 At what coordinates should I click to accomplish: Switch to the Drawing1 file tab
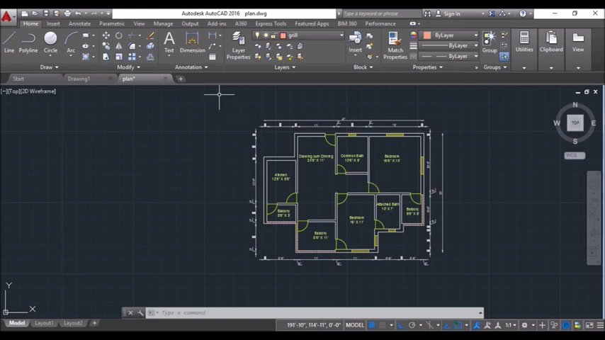79,79
